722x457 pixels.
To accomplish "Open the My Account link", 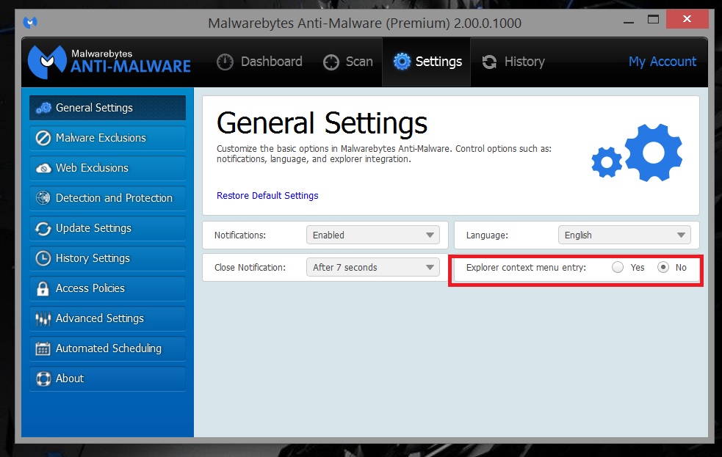I will pyautogui.click(x=663, y=62).
